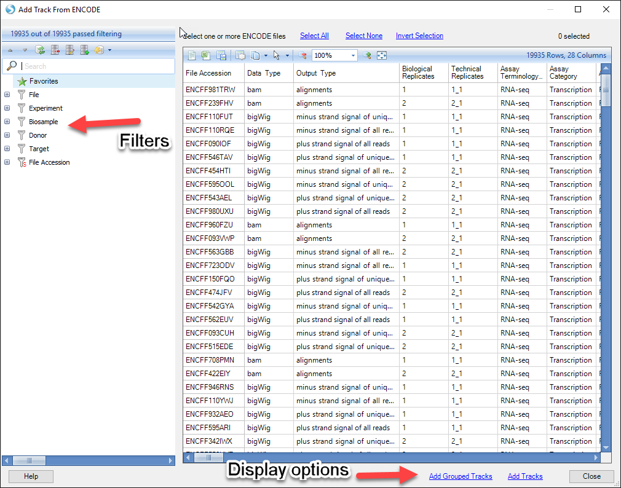Screen dimensions: 621x488
Task: Select the Target filter label
Action: click(39, 149)
